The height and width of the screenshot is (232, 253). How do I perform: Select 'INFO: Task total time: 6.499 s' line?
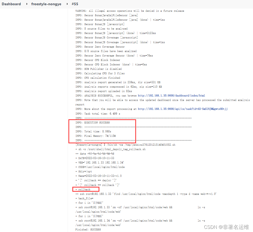[98, 114]
